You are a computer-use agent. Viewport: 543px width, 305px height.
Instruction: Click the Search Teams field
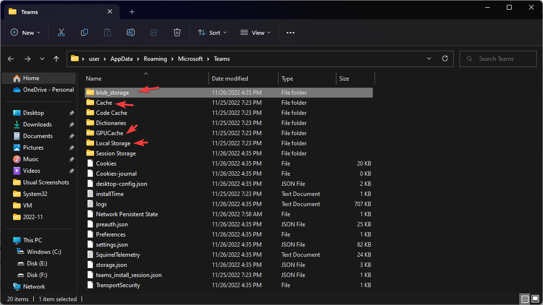(498, 59)
